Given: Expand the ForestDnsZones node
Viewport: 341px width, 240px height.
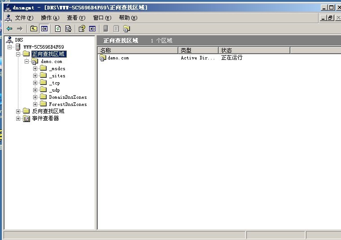Looking at the screenshot, I should [x=35, y=105].
